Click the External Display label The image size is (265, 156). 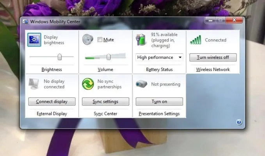52,113
